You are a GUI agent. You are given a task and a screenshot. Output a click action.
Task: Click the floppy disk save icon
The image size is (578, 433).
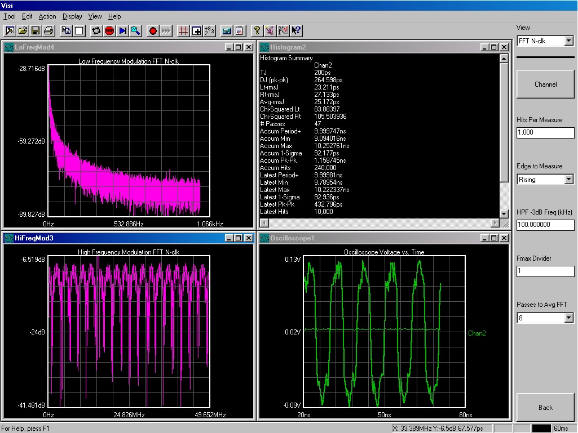pyautogui.click(x=36, y=30)
